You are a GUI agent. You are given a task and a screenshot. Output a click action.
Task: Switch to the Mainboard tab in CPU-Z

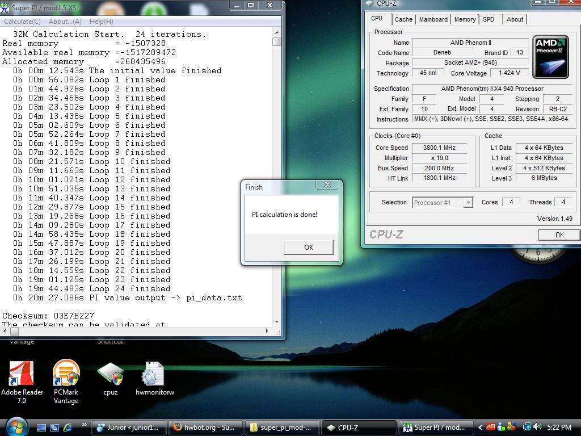point(433,19)
